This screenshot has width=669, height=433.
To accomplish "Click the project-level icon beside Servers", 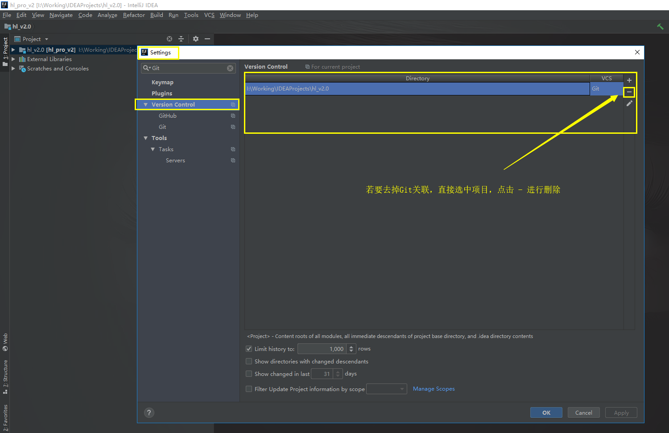I will point(233,161).
